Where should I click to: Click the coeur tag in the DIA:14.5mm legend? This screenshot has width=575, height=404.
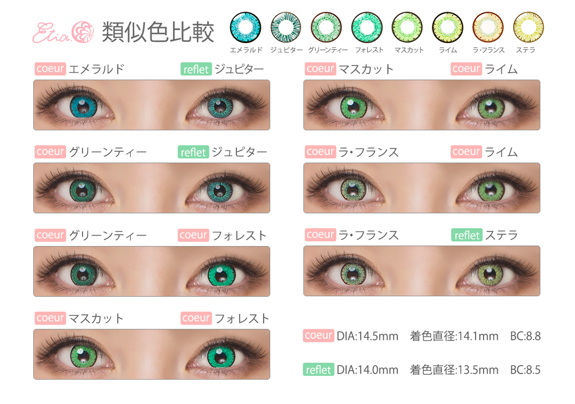(x=319, y=336)
